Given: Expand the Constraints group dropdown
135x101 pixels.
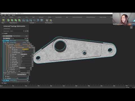Looking at the screenshot, I should (x=35, y=23).
